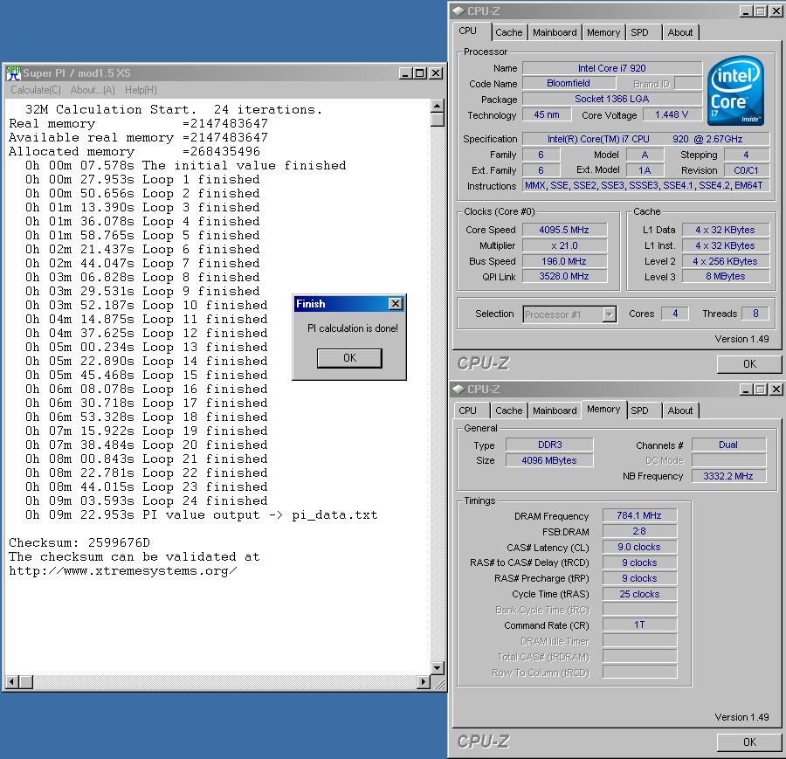Click the Cycle Time (tRAS) value 25 clocks

(x=639, y=594)
